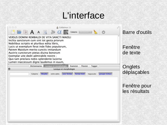This screenshot has height=125, width=167.
Task: Toggle the Morpho option
Action: 44,74
